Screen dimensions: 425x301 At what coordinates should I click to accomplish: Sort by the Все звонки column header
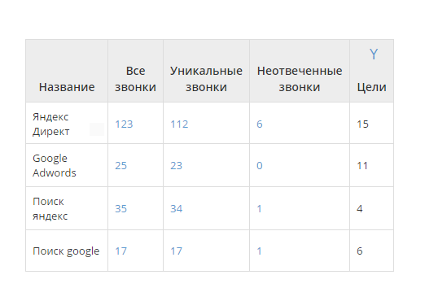pos(135,79)
